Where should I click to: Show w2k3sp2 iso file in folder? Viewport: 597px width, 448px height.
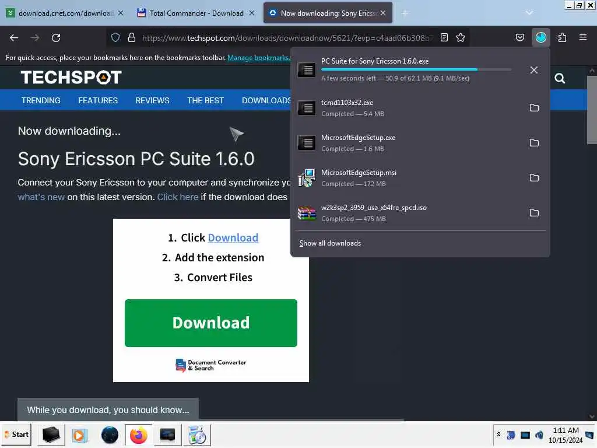point(534,213)
